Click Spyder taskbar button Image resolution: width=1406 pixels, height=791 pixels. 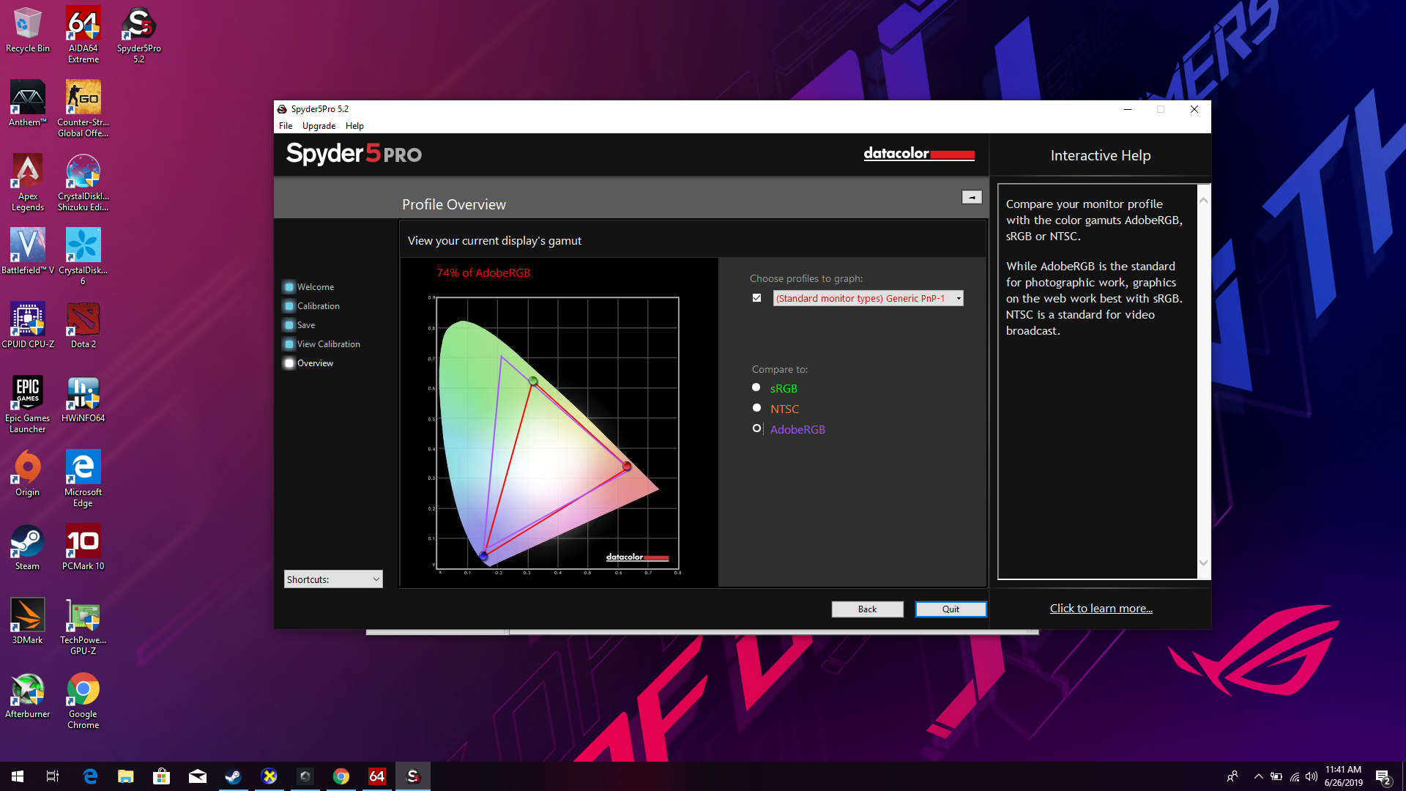tap(413, 776)
